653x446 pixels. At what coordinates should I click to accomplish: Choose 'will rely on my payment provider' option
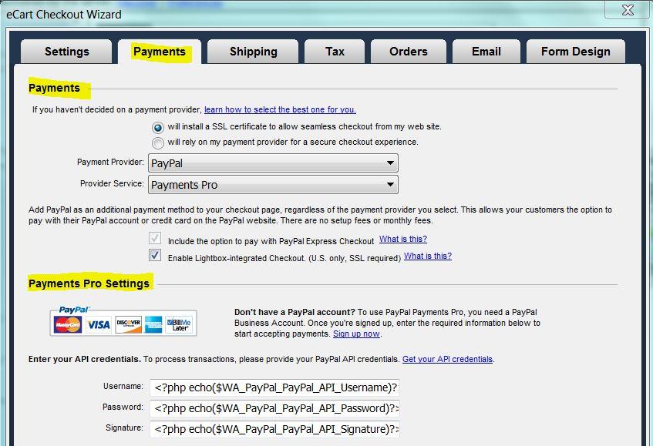tap(158, 143)
